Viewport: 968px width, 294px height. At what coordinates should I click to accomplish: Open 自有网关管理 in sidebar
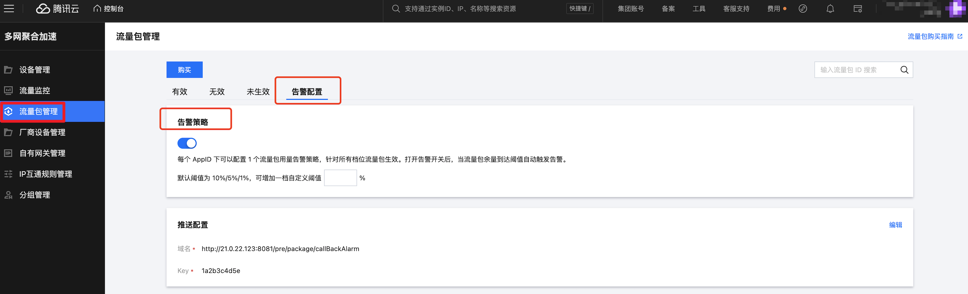pos(52,153)
